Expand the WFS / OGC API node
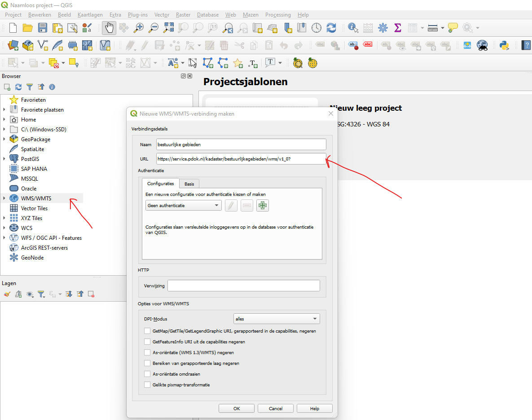Screen dimensions: 532x420 point(4,238)
